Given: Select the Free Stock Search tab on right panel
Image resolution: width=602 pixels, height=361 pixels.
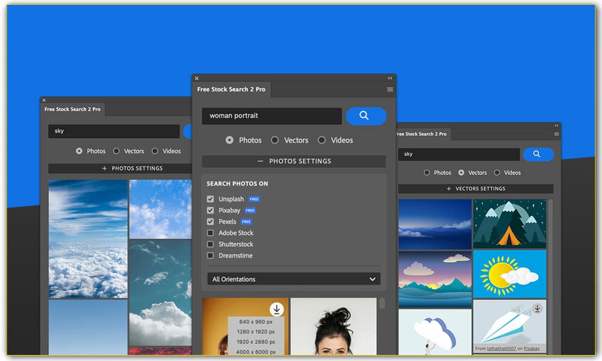Looking at the screenshot, I should (x=423, y=134).
